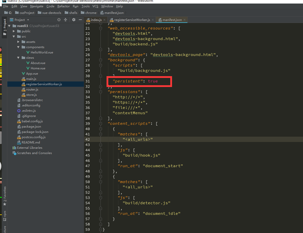This screenshot has width=303, height=233.
Task: Open the VCS menu
Action: (95, 6)
